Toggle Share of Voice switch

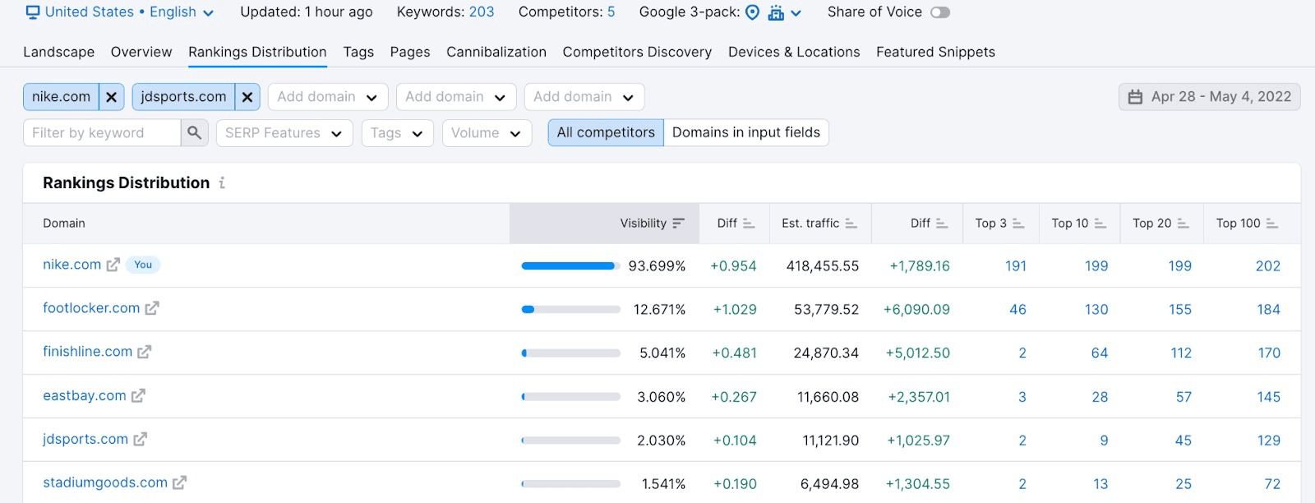pos(940,12)
